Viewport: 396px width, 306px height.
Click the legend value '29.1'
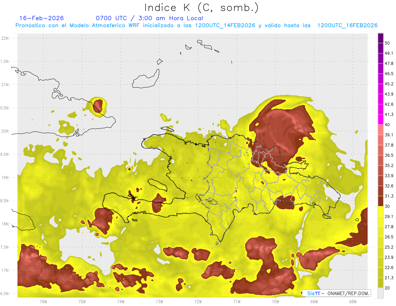[x=389, y=217]
